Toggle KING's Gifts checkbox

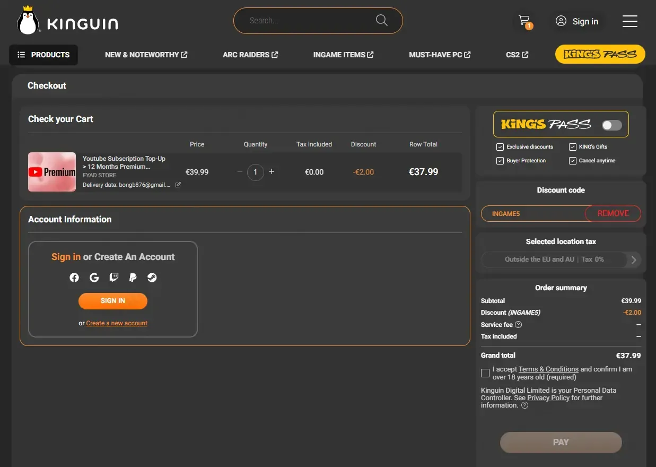tap(573, 147)
